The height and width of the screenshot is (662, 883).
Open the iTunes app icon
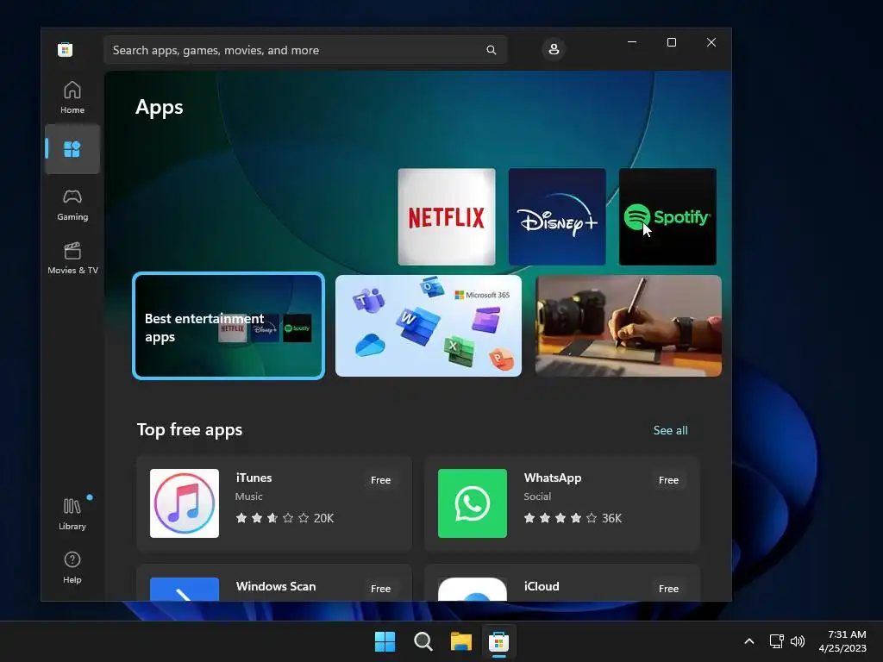click(185, 503)
